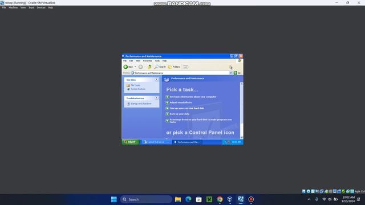Open File Explorer from host taskbar
365x205 pixels.
pyautogui.click(x=178, y=199)
